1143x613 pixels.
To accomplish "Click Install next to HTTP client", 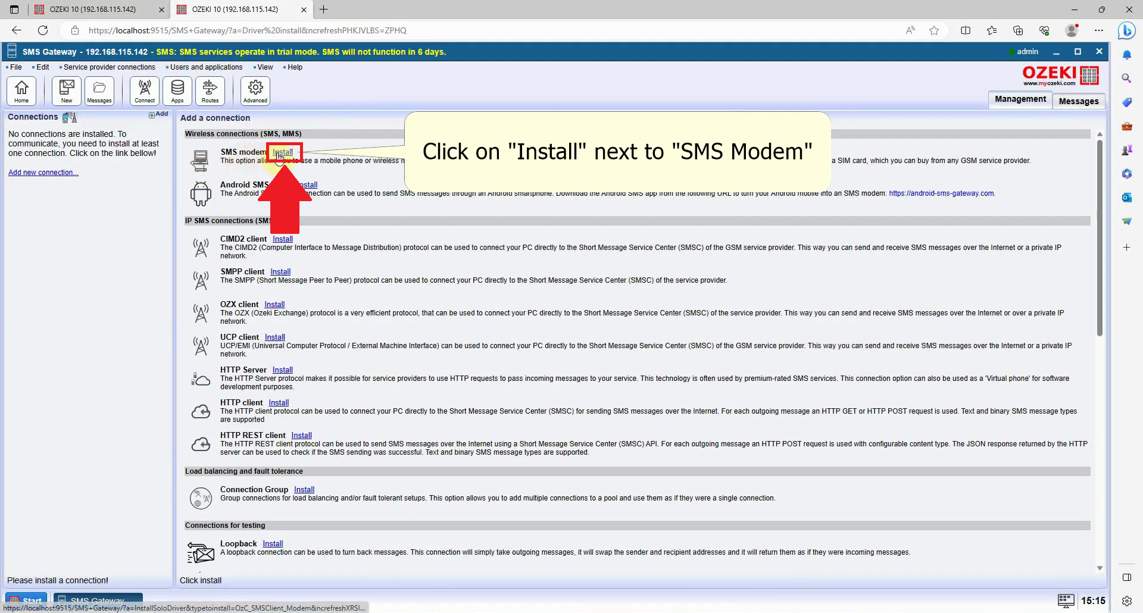I will point(279,403).
